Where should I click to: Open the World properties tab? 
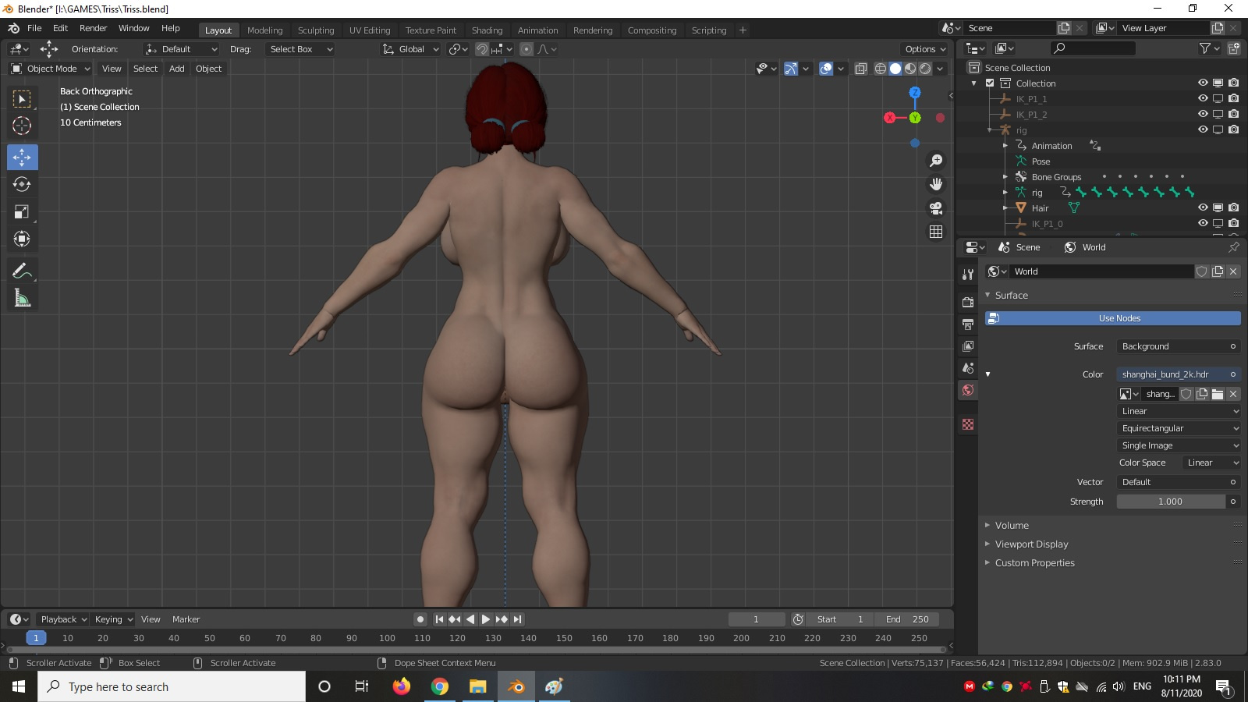968,390
